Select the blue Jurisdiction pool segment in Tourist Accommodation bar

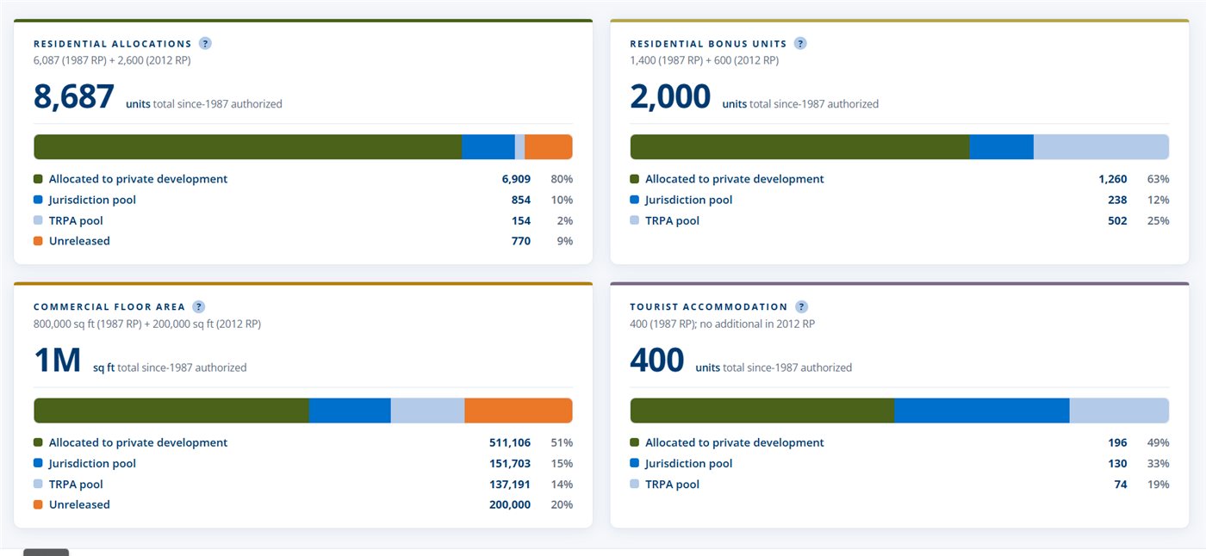[982, 411]
